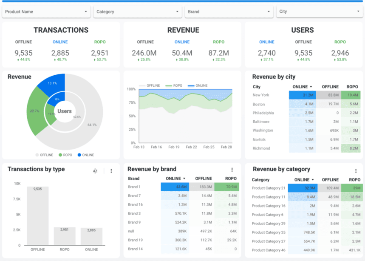Image resolution: width=365 pixels, height=261 pixels.
Task: Select Product Category 27 row
Action: 307,241
